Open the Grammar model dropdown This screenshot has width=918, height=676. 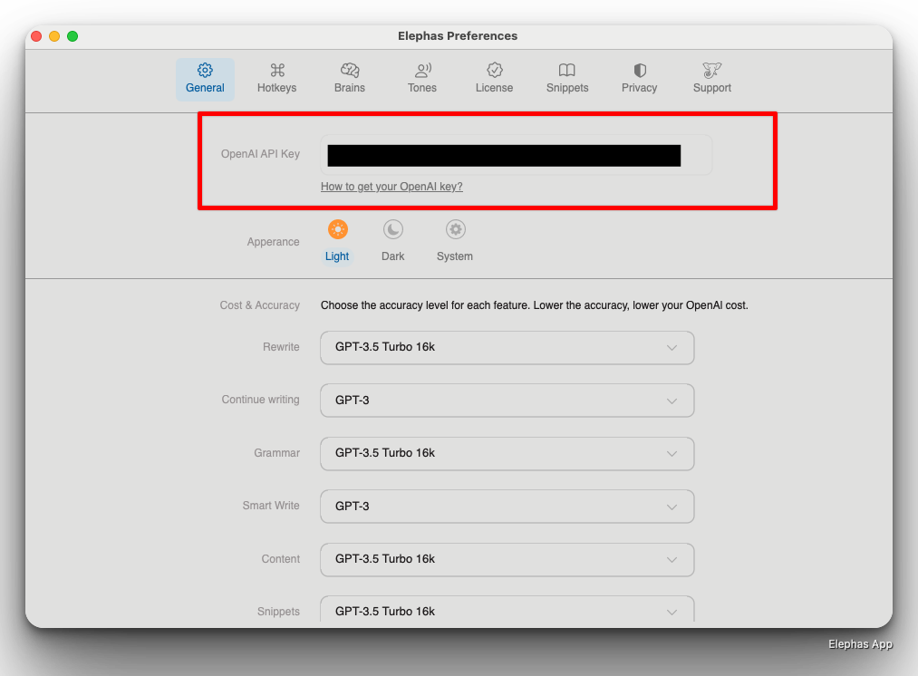click(507, 454)
